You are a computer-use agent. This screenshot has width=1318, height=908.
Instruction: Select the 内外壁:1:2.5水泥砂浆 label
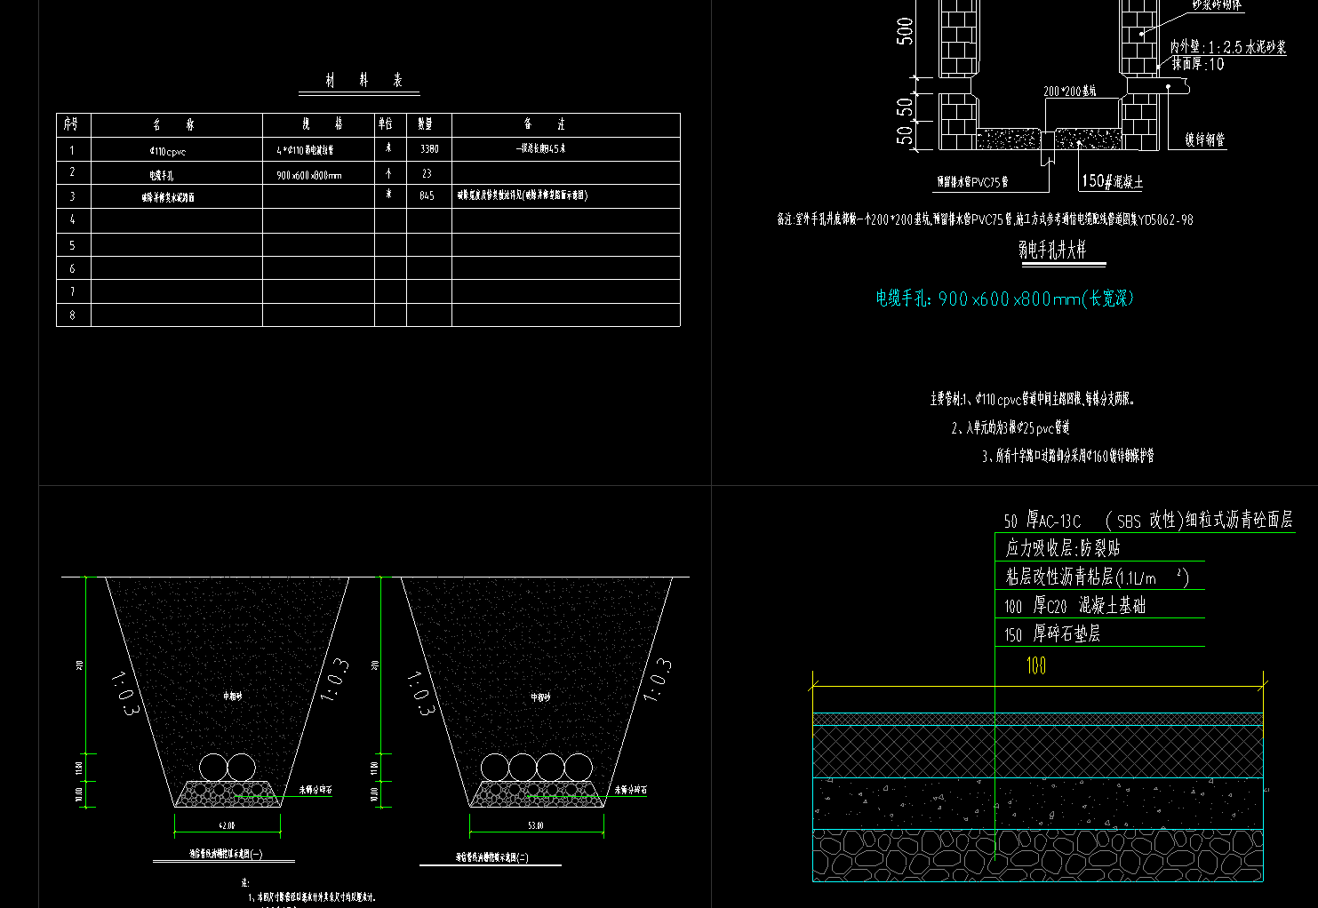[1228, 47]
